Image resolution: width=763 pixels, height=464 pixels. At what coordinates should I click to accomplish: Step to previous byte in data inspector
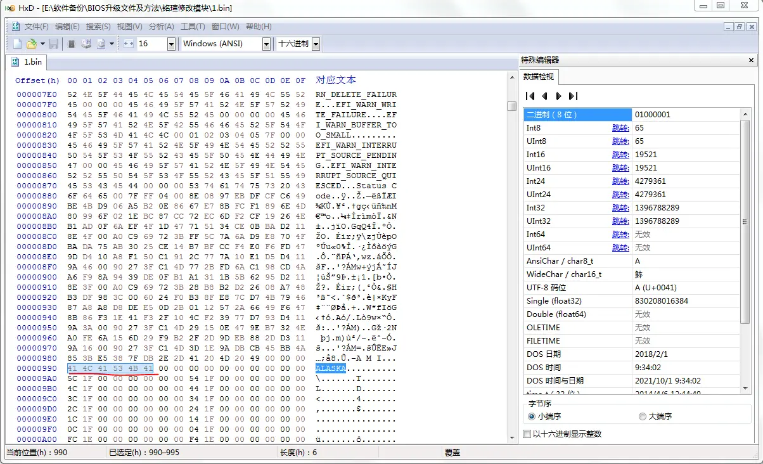544,96
